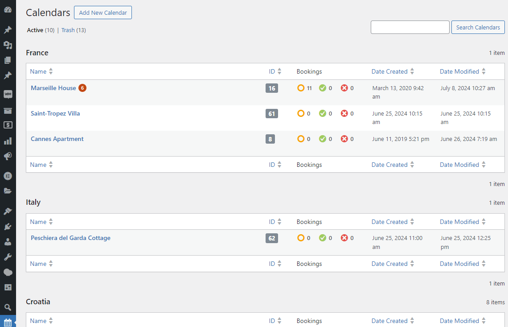
Task: Click the red notification badge on Marseille House
Action: pyautogui.click(x=82, y=88)
